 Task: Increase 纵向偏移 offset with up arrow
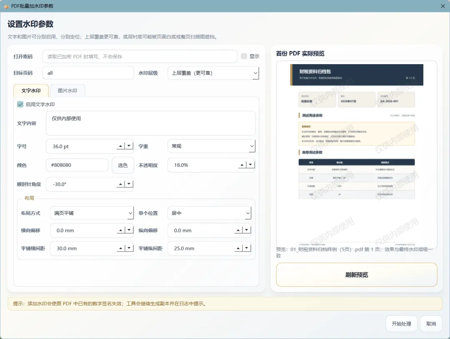coord(238,230)
